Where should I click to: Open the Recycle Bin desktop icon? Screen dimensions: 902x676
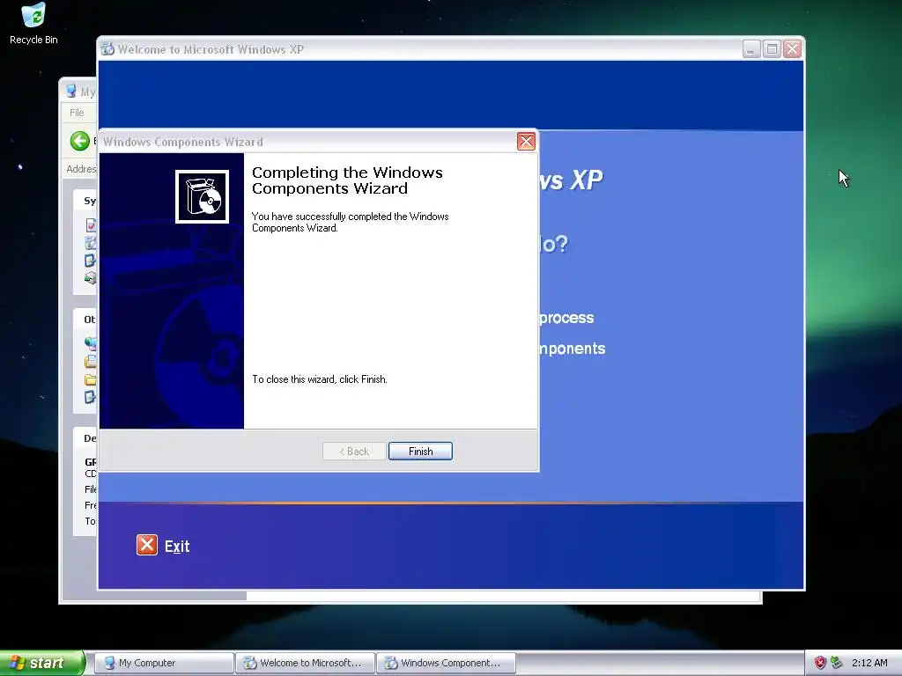tap(33, 24)
